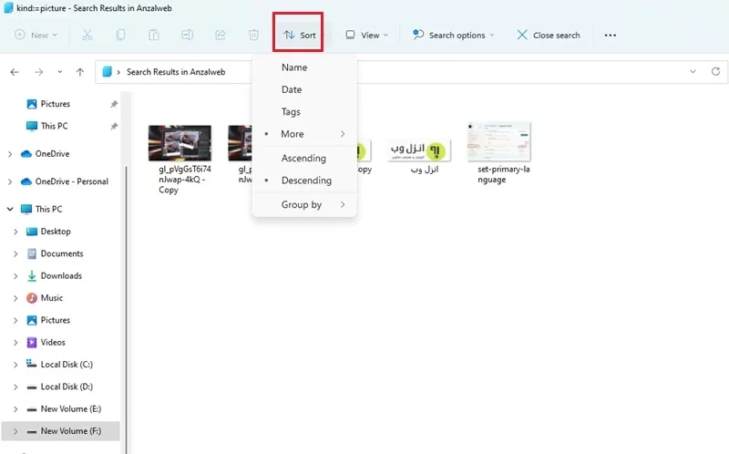729x454 pixels.
Task: Refresh the search results
Action: (715, 72)
